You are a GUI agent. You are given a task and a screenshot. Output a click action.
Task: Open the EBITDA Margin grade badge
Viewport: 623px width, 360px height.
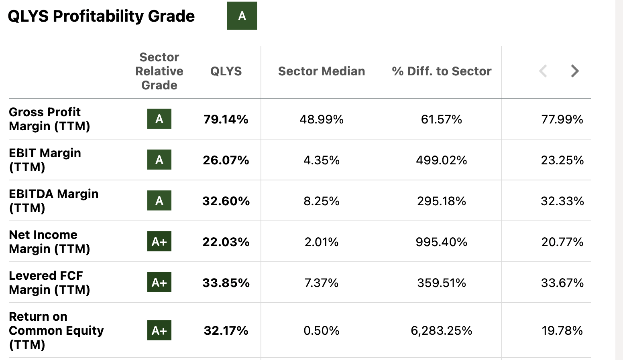(x=159, y=200)
